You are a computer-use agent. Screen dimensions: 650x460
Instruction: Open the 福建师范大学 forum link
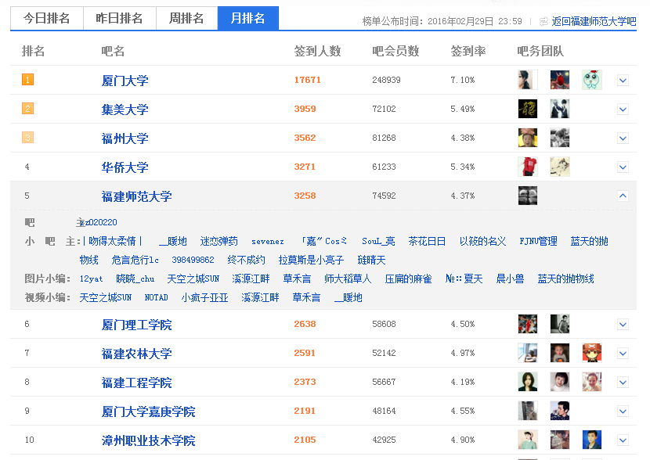point(136,196)
